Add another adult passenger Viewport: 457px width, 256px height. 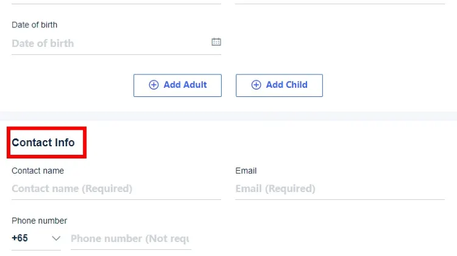(x=177, y=85)
